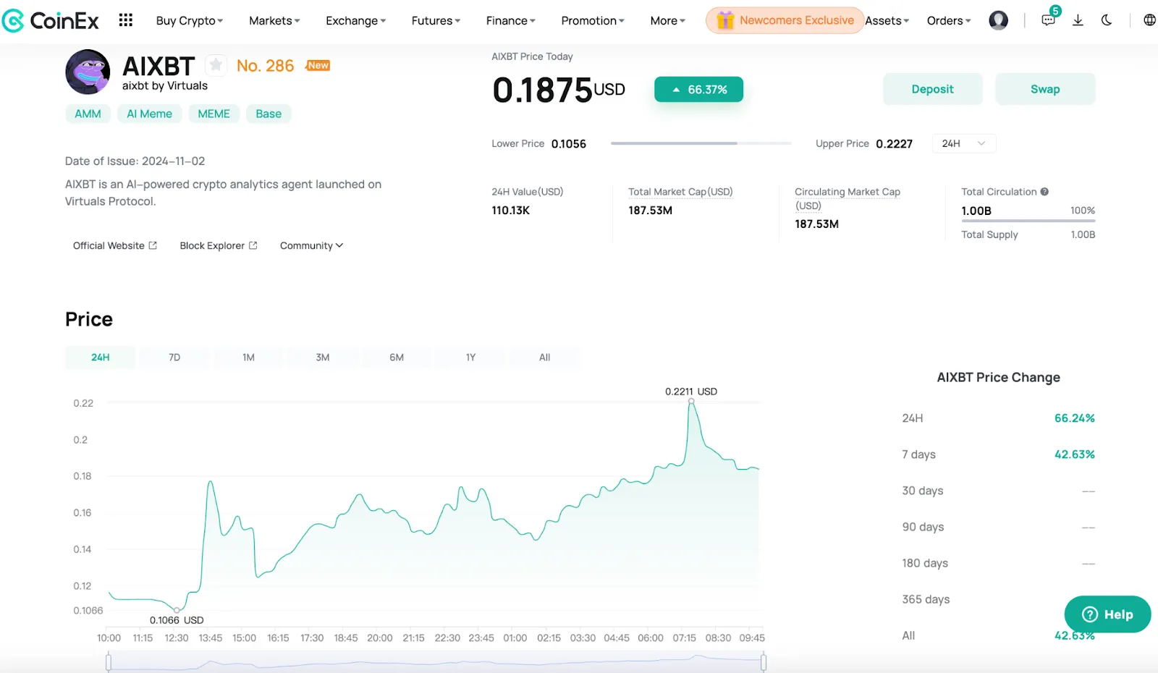This screenshot has height=673, width=1158.
Task: Expand the More menu
Action: click(667, 21)
